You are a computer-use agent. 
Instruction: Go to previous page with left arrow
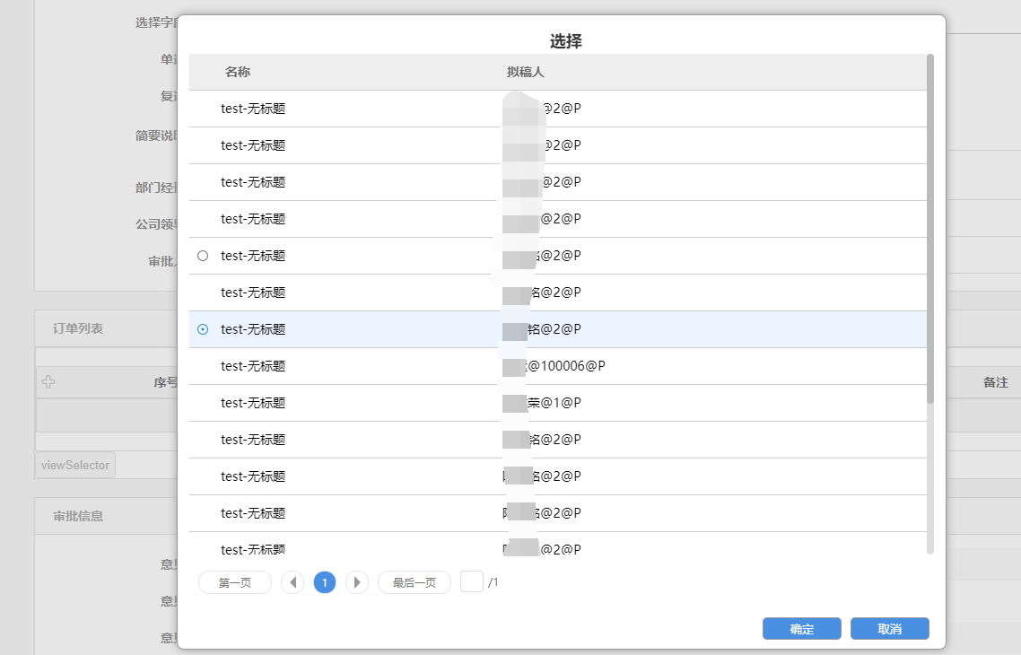292,582
